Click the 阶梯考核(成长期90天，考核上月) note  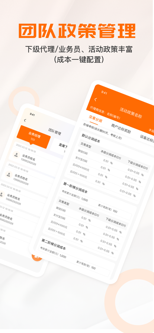[x=102, y=131]
